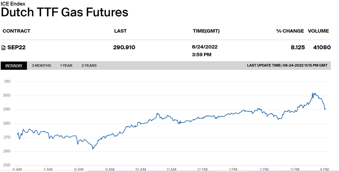The width and height of the screenshot is (339, 172).
Task: Select the INTRADAY chart tab
Action: tap(14, 66)
